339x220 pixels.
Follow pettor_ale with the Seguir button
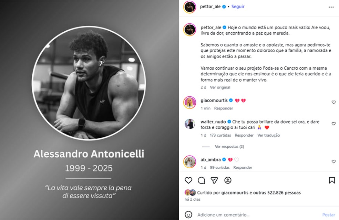237,6
